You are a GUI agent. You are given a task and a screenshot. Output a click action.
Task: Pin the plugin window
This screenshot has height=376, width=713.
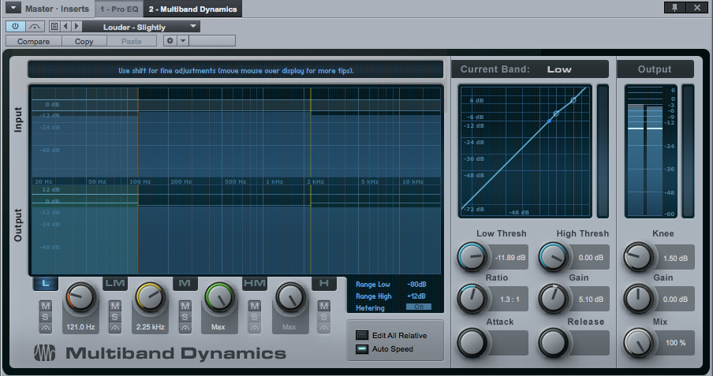pyautogui.click(x=674, y=7)
